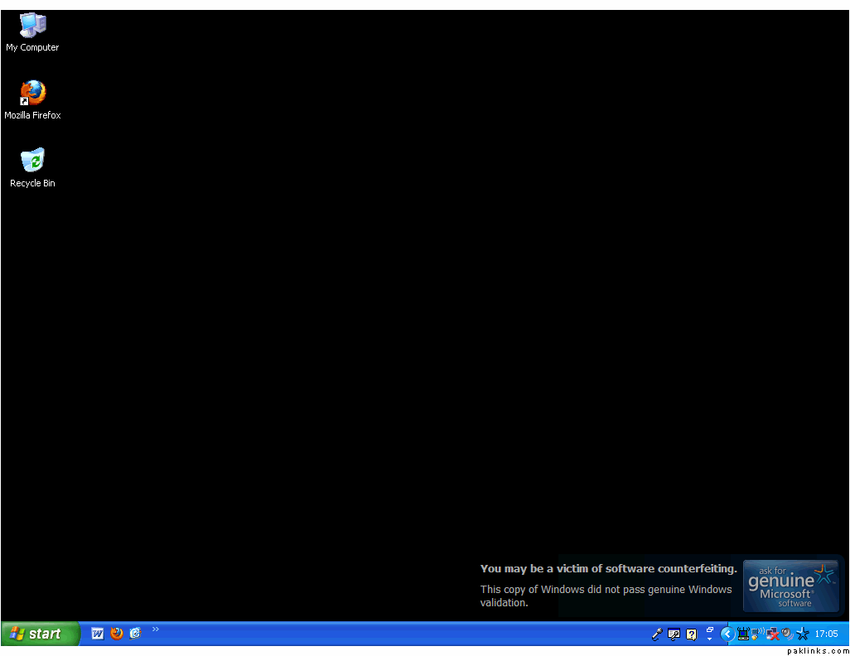Click the wireless router tray icon
Viewport: 850px width, 656px height.
tap(743, 634)
